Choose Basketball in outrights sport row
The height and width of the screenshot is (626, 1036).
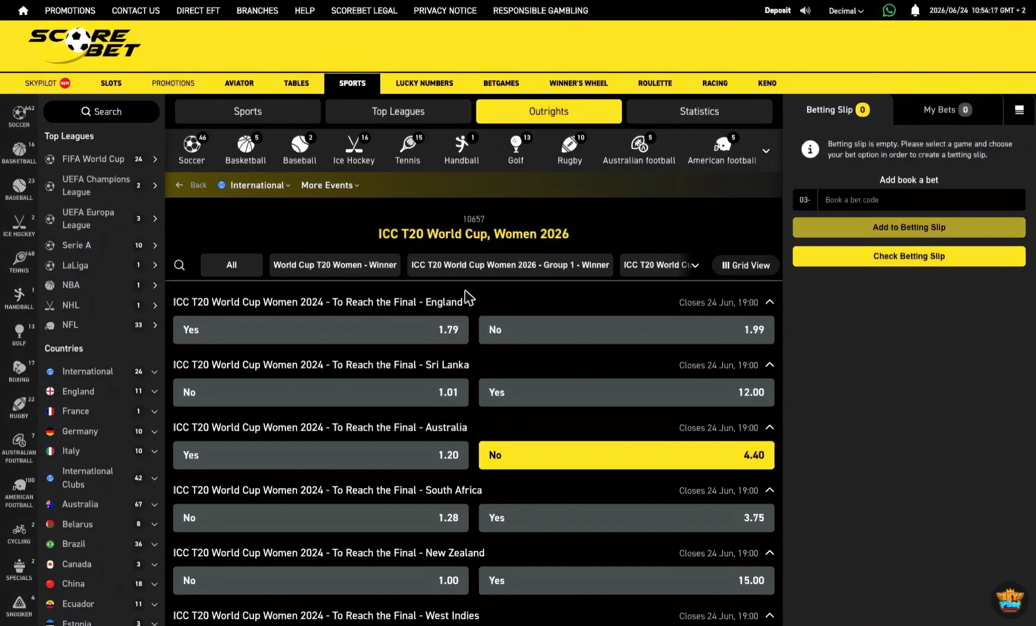pos(246,149)
